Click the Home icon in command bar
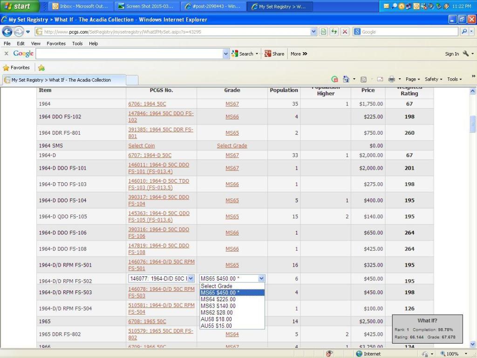 point(346,79)
